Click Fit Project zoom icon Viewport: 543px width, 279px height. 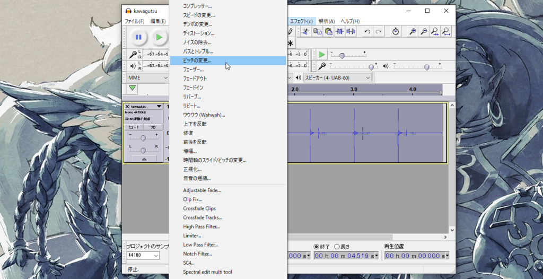click(x=446, y=31)
